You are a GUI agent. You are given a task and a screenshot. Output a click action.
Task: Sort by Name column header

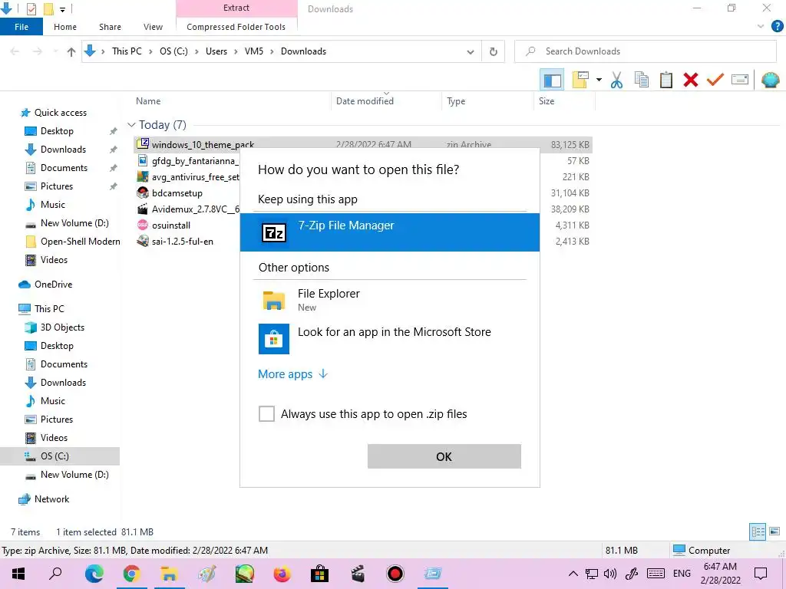[148, 101]
